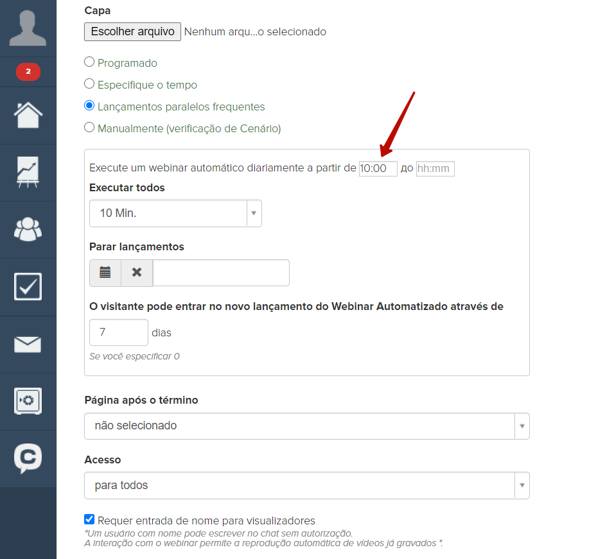Select the Programado radio option

click(x=90, y=63)
